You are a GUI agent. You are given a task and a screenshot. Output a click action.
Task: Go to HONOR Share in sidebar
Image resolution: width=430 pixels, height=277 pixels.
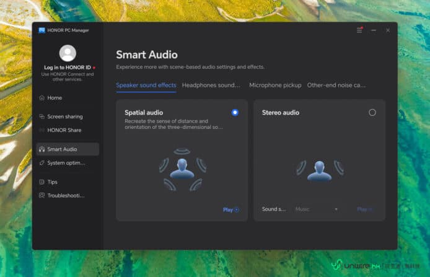(64, 130)
